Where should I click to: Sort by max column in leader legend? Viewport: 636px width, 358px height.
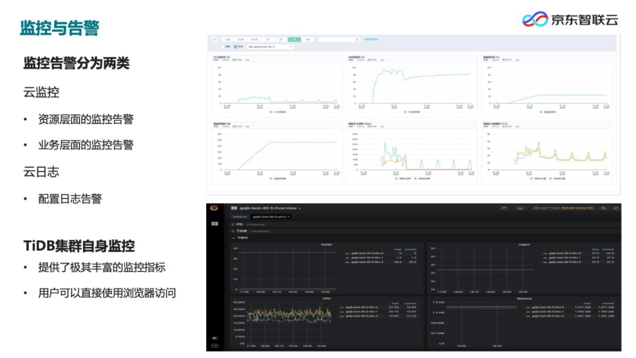(x=398, y=249)
